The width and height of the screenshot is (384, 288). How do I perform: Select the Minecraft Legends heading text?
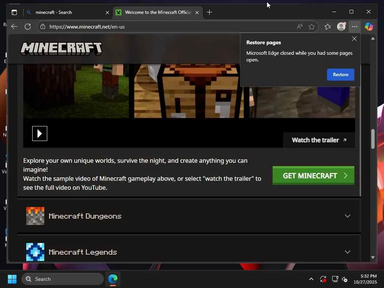click(83, 252)
